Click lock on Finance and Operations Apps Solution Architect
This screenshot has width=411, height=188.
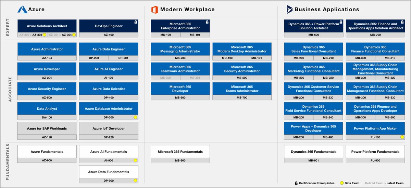(x=402, y=22)
